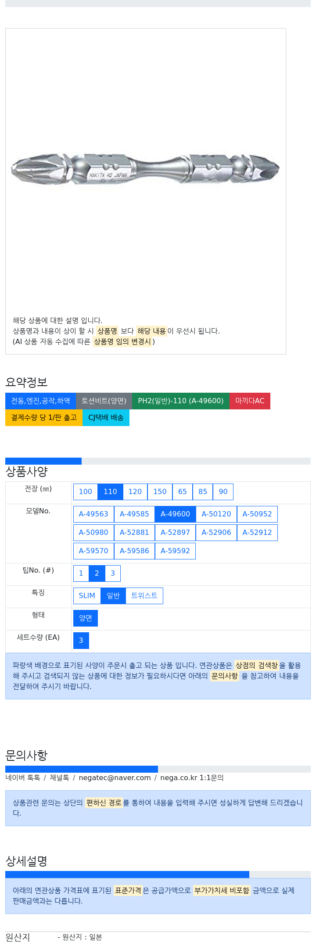Select the 양면 shape option

click(86, 618)
